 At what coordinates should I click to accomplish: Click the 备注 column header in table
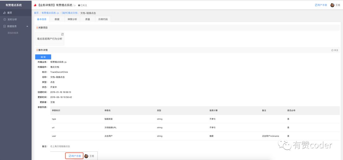[x=264, y=111]
